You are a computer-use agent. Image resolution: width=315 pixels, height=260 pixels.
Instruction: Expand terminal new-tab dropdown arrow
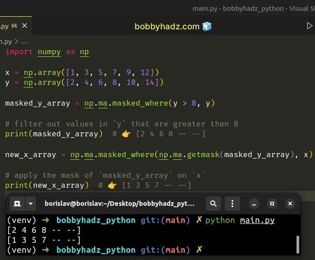coord(31,204)
